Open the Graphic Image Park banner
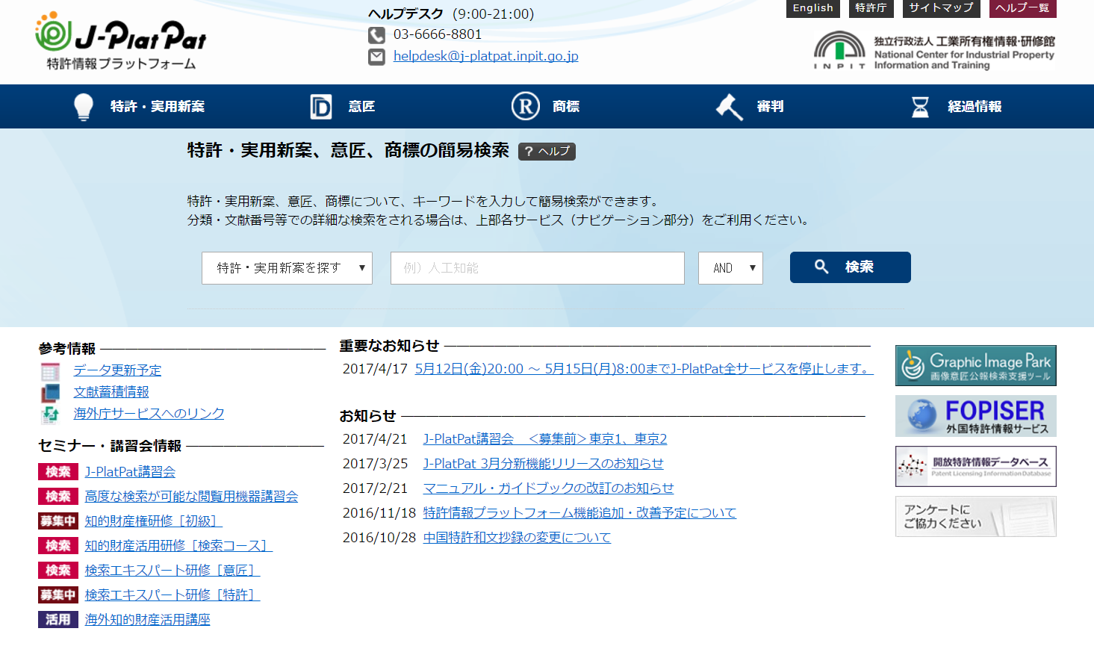Screen dimensions: 1094x655 [x=975, y=366]
